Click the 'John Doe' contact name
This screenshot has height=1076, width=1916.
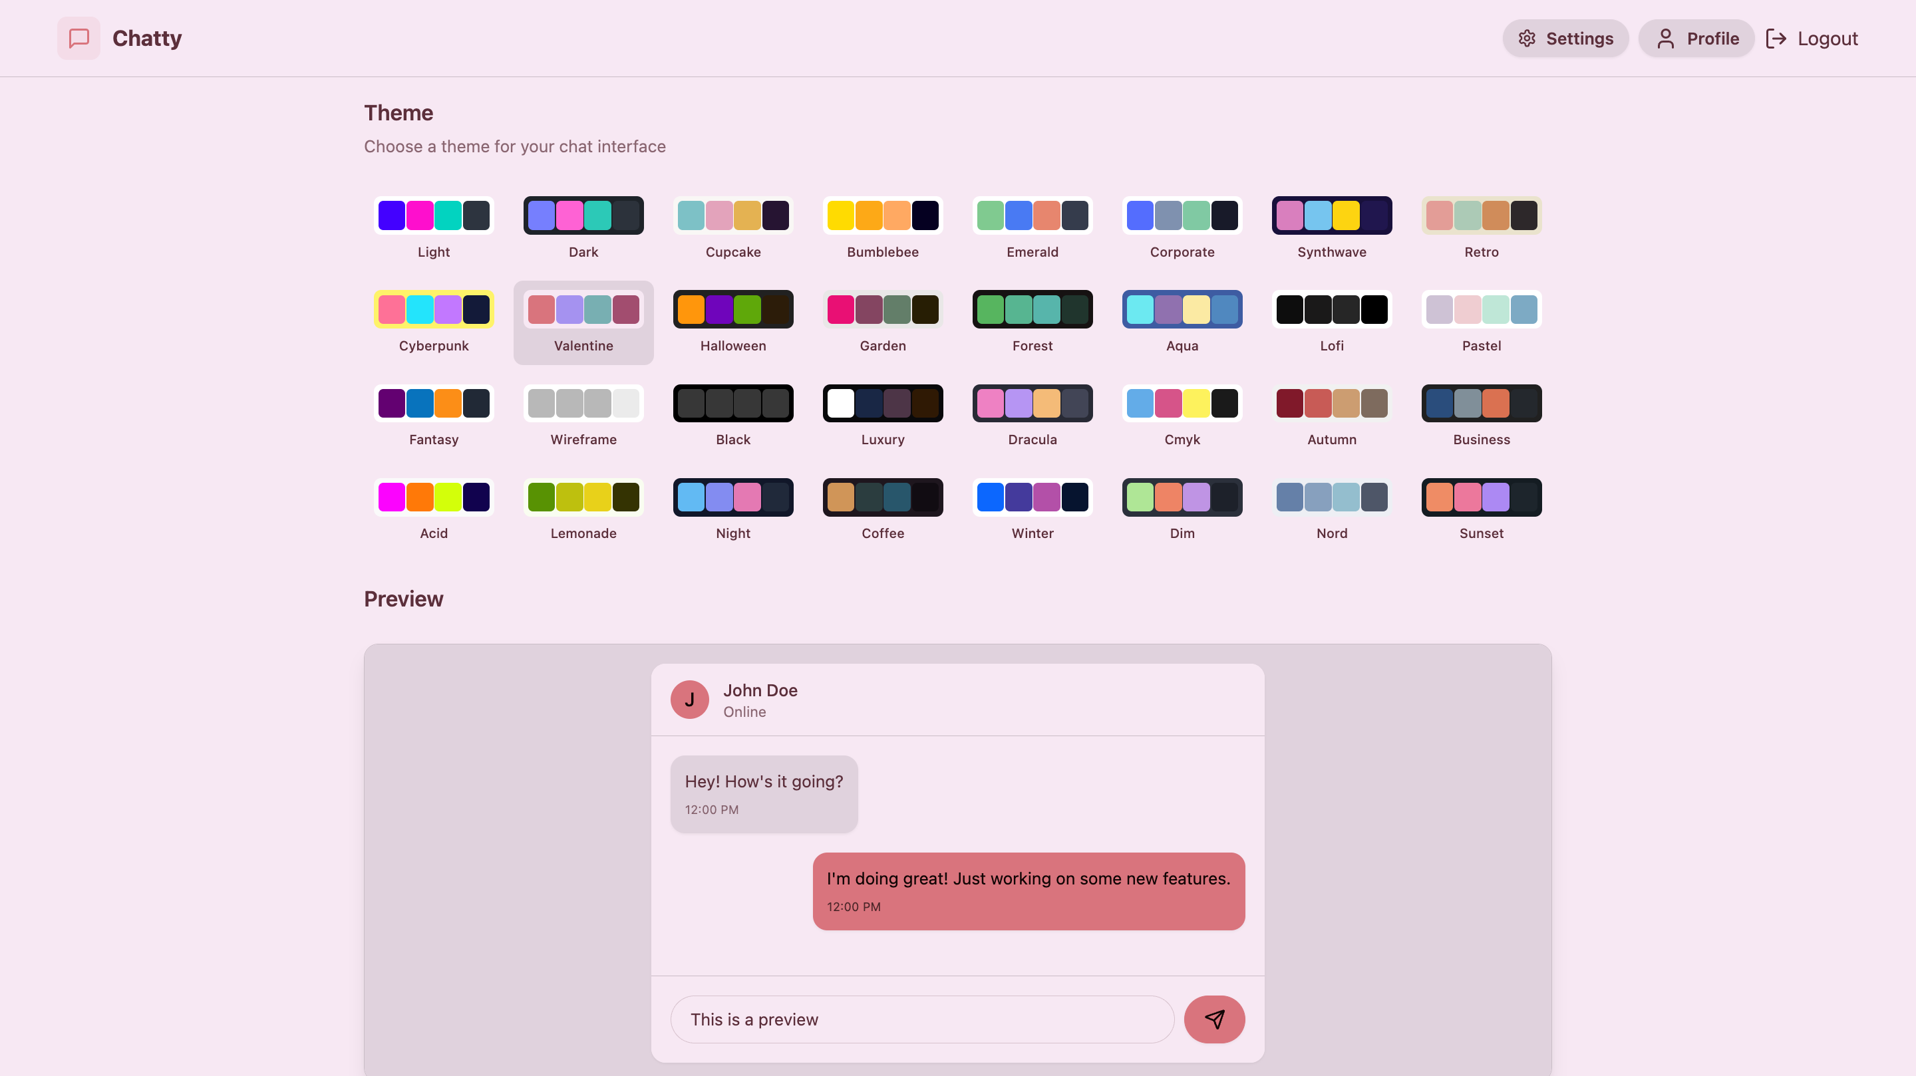pos(760,690)
